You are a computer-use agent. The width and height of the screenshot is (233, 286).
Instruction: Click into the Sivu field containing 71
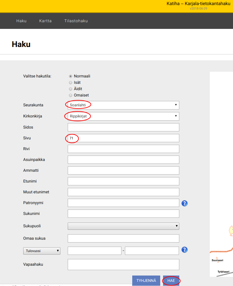pos(123,138)
